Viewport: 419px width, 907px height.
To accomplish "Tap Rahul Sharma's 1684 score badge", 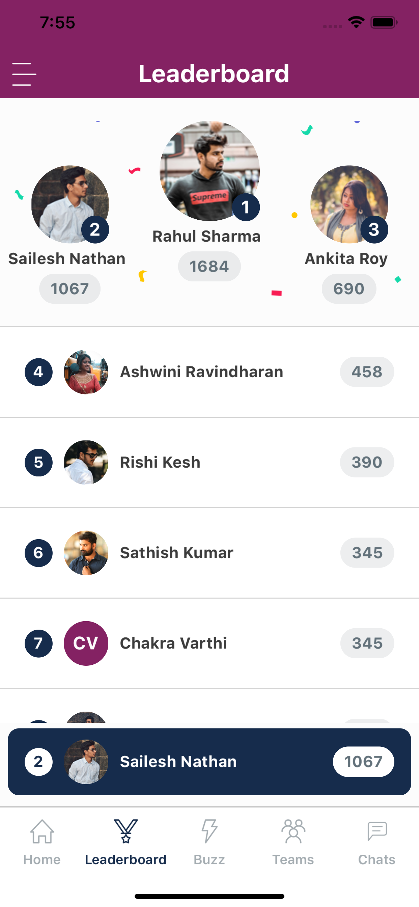I will click(x=209, y=266).
